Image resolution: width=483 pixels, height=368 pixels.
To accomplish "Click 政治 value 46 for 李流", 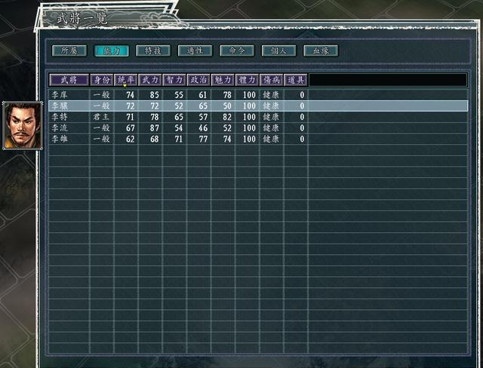I will pos(203,128).
